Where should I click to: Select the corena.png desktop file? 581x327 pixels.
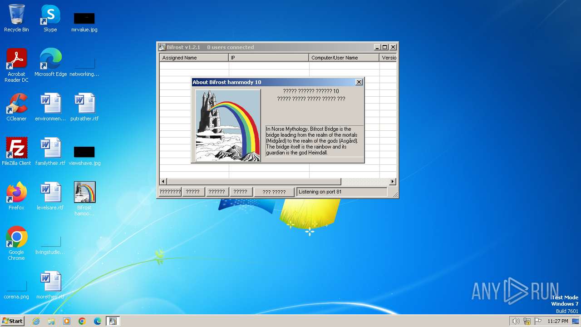click(x=16, y=290)
